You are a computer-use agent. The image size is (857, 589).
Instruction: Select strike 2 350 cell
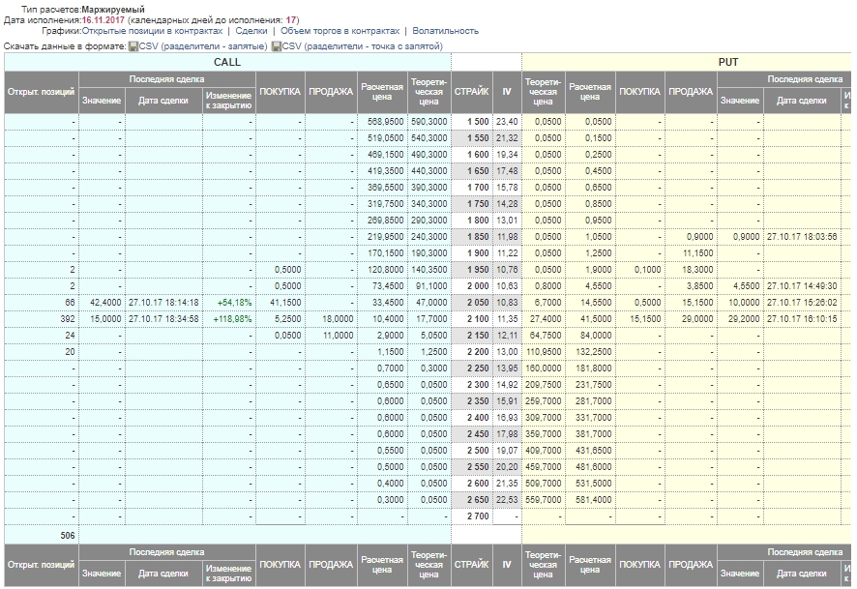point(472,401)
